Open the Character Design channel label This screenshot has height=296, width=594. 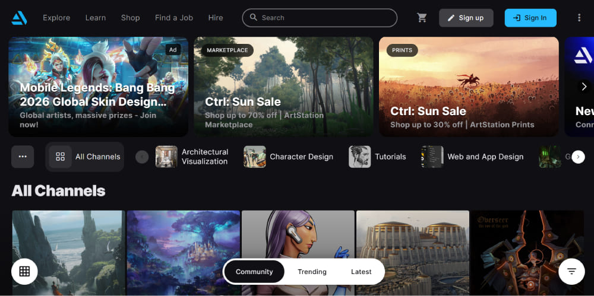[x=301, y=157]
